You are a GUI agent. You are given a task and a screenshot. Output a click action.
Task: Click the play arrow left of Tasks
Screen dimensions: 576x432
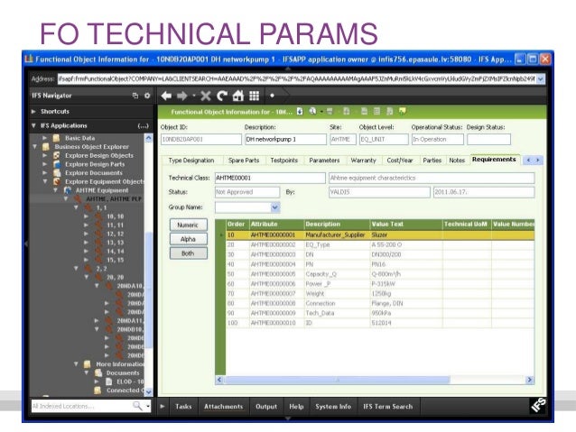click(x=163, y=407)
